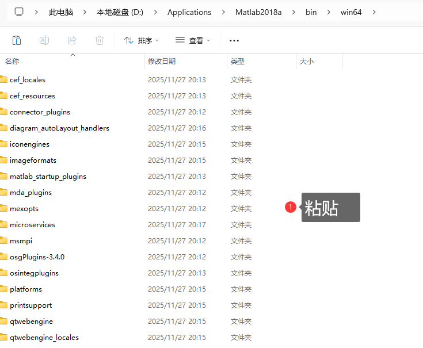Open the 查看 view dropdown
This screenshot has height=348, width=423.
[x=192, y=40]
